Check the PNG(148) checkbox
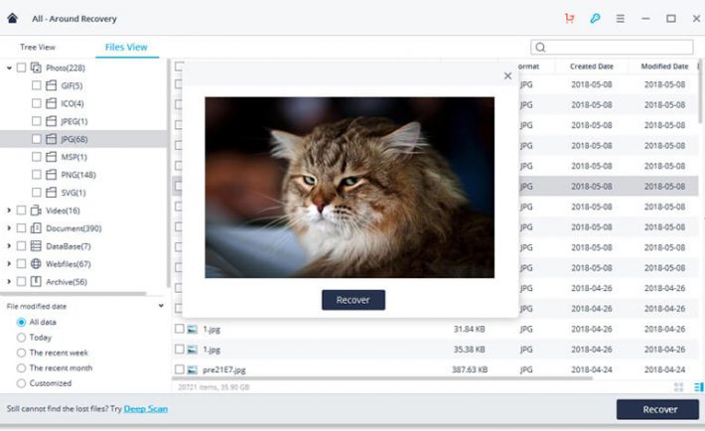The image size is (705, 431). click(37, 175)
